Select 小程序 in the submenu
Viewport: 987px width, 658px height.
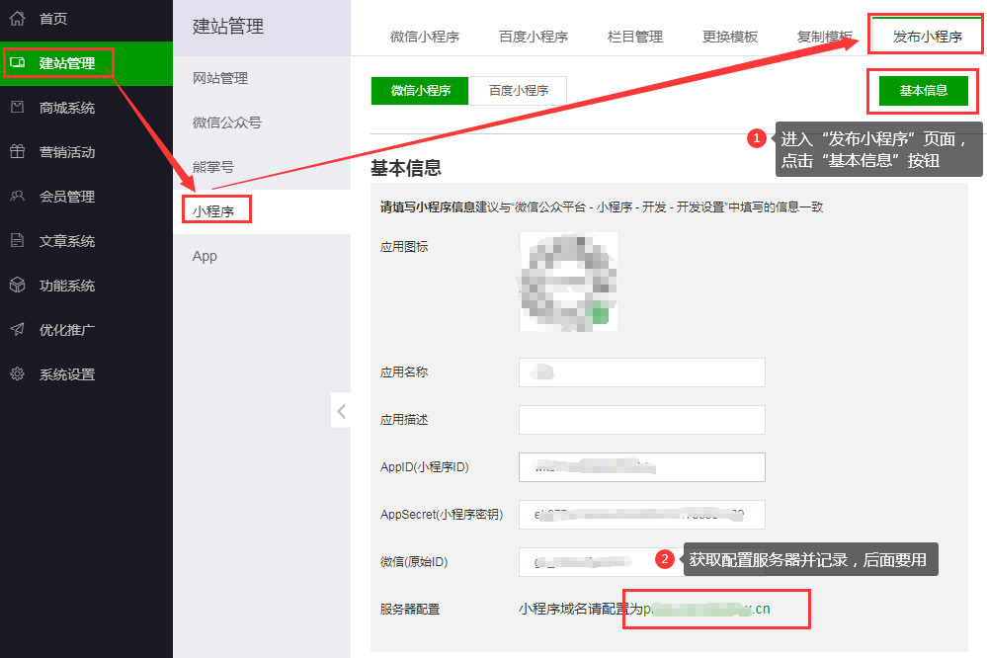pos(216,208)
